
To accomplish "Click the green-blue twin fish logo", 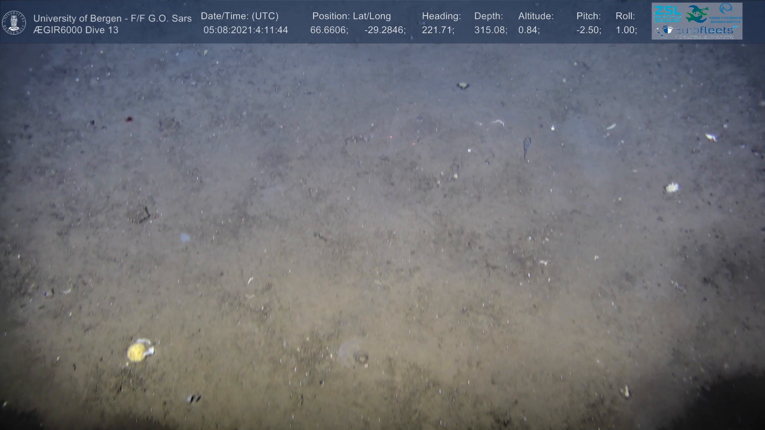I will click(x=697, y=14).
